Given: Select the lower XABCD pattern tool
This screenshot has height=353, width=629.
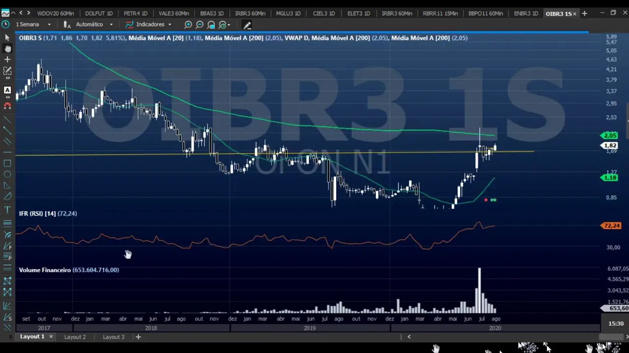Looking at the screenshot, I should click(7, 292).
